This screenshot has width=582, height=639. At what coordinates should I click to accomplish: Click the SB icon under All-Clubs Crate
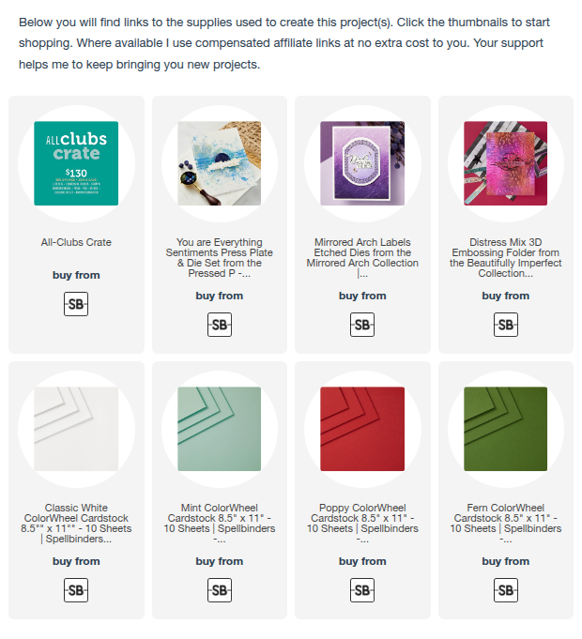click(76, 304)
